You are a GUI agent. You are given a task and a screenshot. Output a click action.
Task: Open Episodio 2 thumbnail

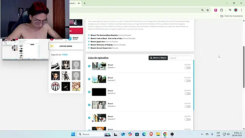[x=99, y=79]
